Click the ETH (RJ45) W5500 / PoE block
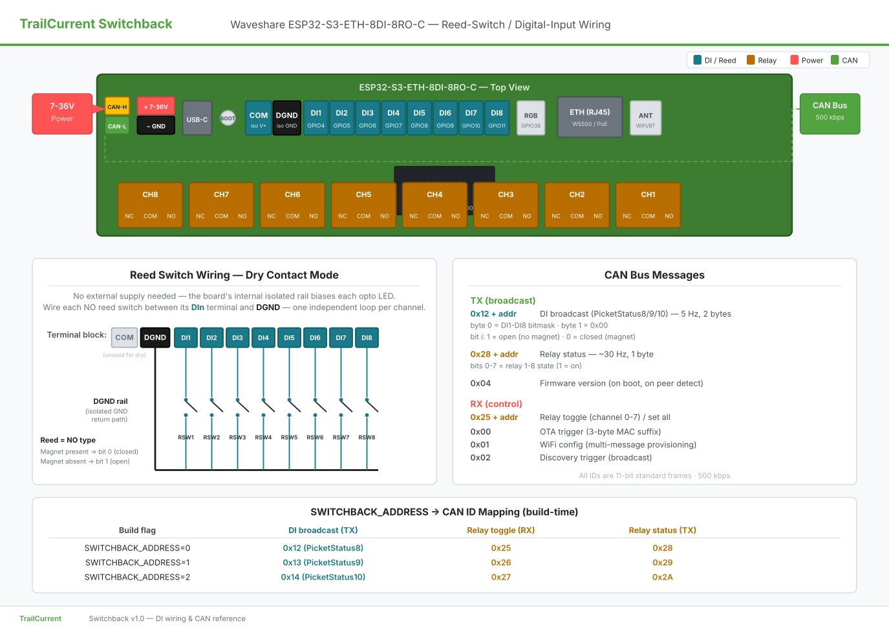This screenshot has height=630, width=889. [x=590, y=117]
